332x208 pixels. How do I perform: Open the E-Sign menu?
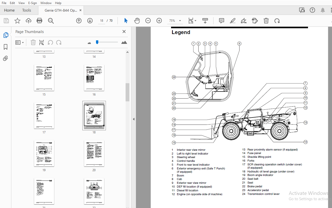[x=32, y=3]
